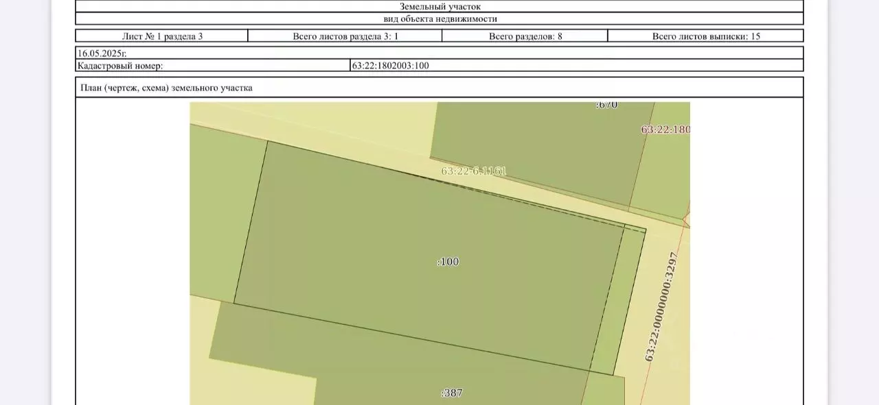Click the 63:22:6.1161 zone label
Image resolution: width=879 pixels, height=405 pixels.
click(473, 171)
